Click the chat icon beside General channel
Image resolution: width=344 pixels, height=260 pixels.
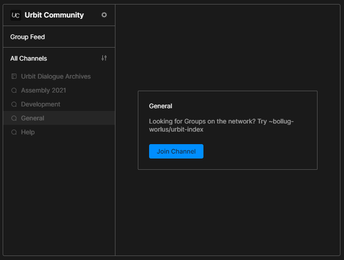coord(14,118)
